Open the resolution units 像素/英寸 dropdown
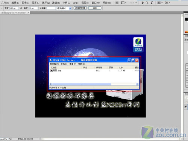This screenshot has height=141, width=188. click(x=64, y=8)
